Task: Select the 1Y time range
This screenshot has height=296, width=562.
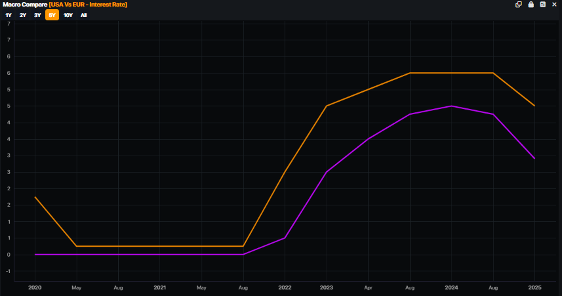Action: tap(9, 15)
